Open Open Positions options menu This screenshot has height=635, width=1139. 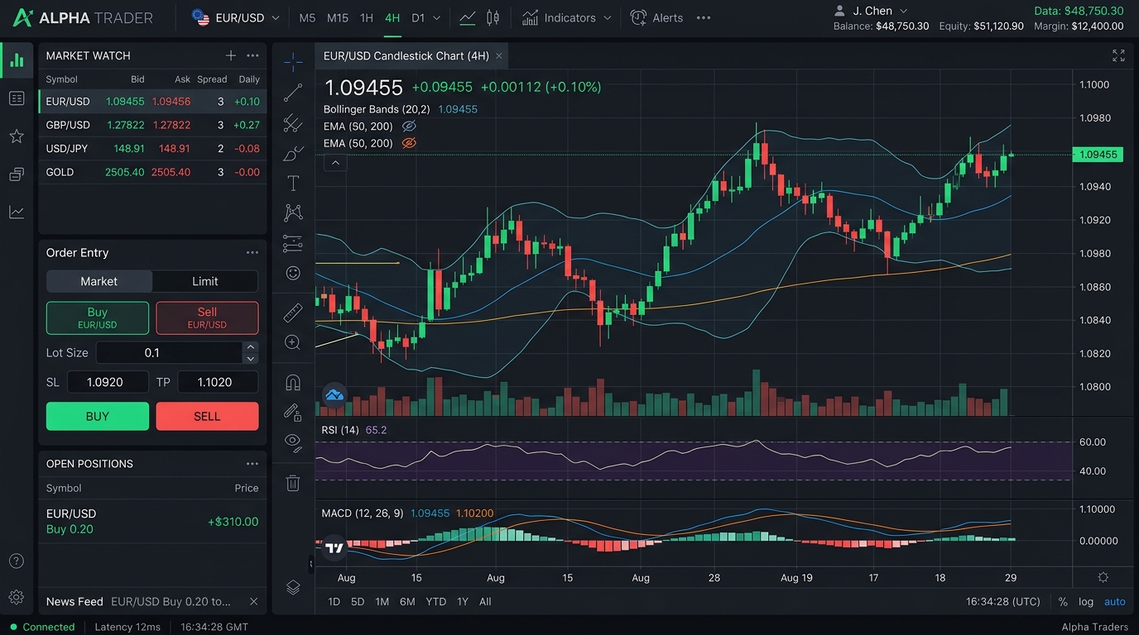(x=252, y=464)
